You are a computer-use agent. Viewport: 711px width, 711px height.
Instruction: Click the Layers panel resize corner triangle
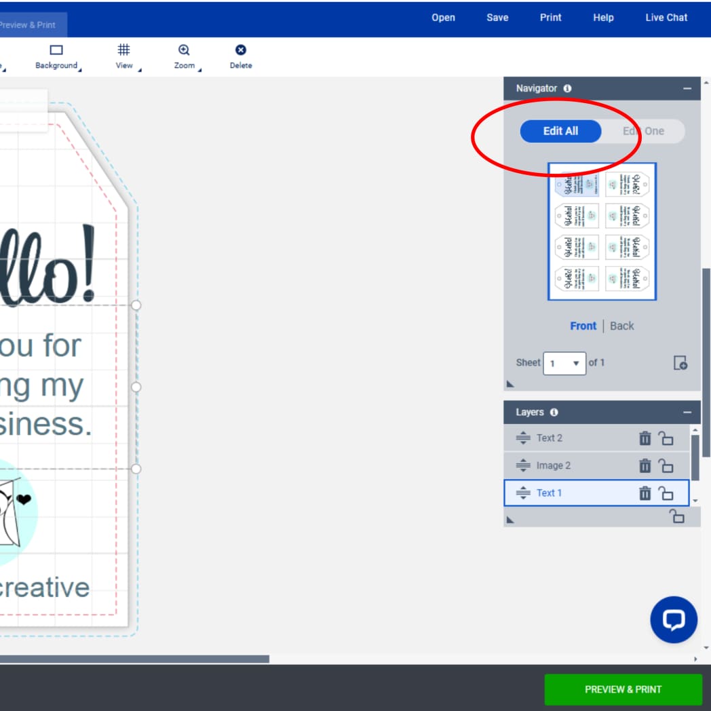(510, 520)
